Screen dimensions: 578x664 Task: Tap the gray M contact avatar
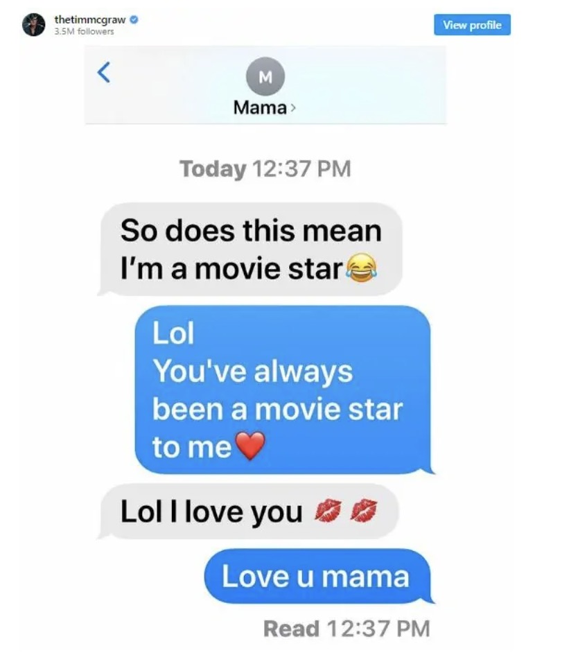pyautogui.click(x=265, y=76)
